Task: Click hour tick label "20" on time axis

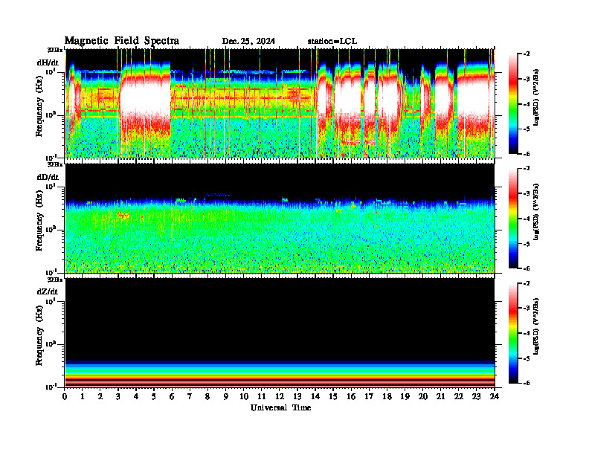Action: [x=423, y=396]
